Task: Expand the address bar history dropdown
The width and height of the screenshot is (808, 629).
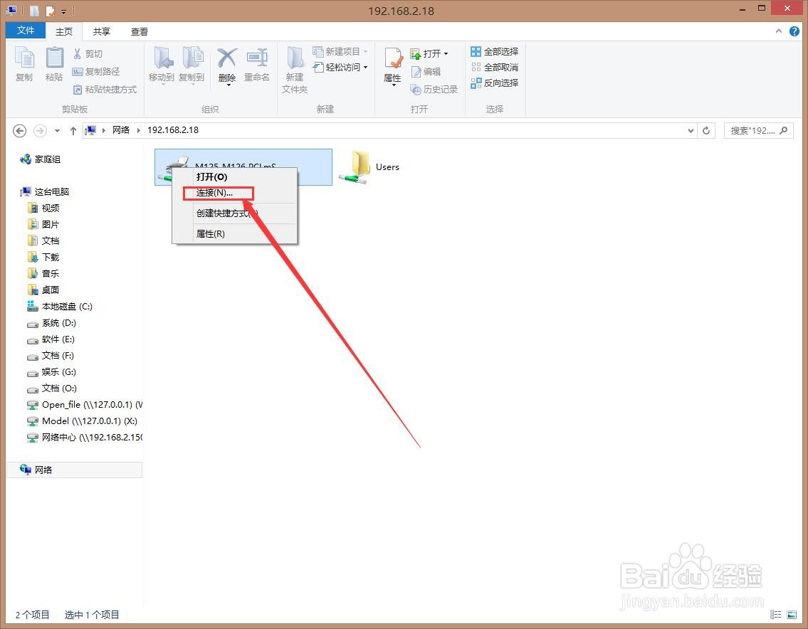Action: click(691, 131)
